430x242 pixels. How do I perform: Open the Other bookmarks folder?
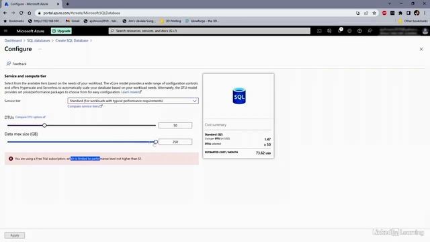[x=413, y=21]
